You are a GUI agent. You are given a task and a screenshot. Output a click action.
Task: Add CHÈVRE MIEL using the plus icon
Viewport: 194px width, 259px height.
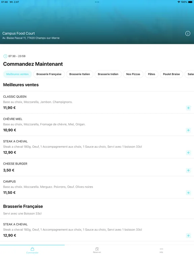188,130
